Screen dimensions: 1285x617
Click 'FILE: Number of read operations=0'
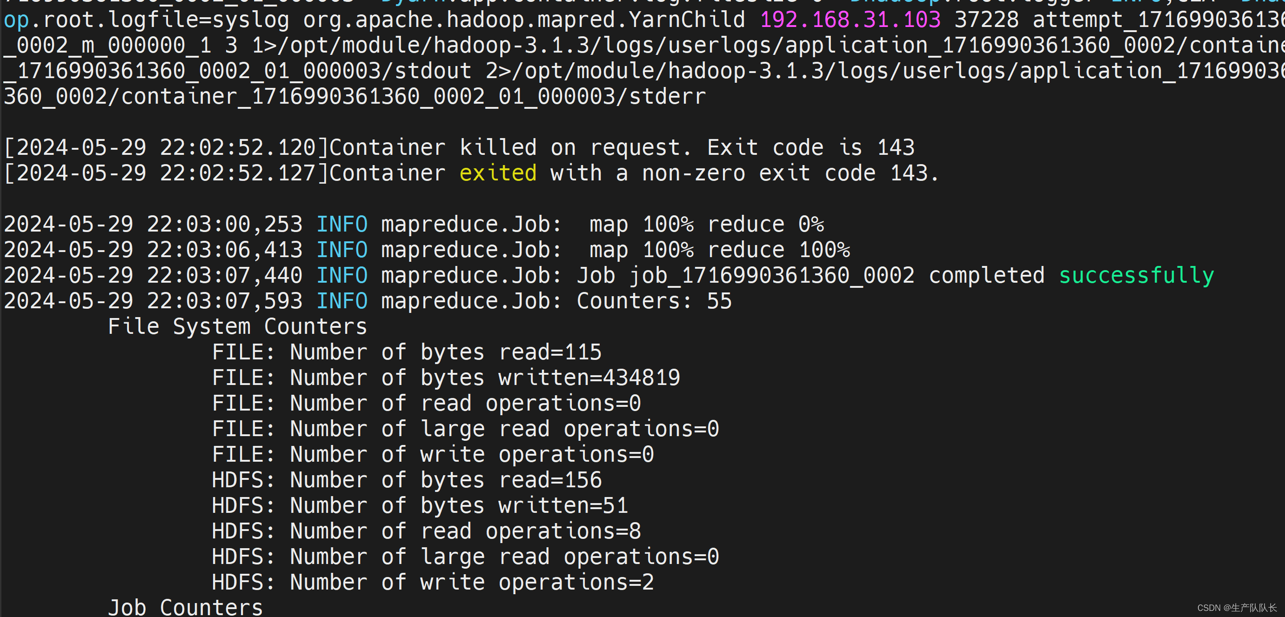(427, 403)
